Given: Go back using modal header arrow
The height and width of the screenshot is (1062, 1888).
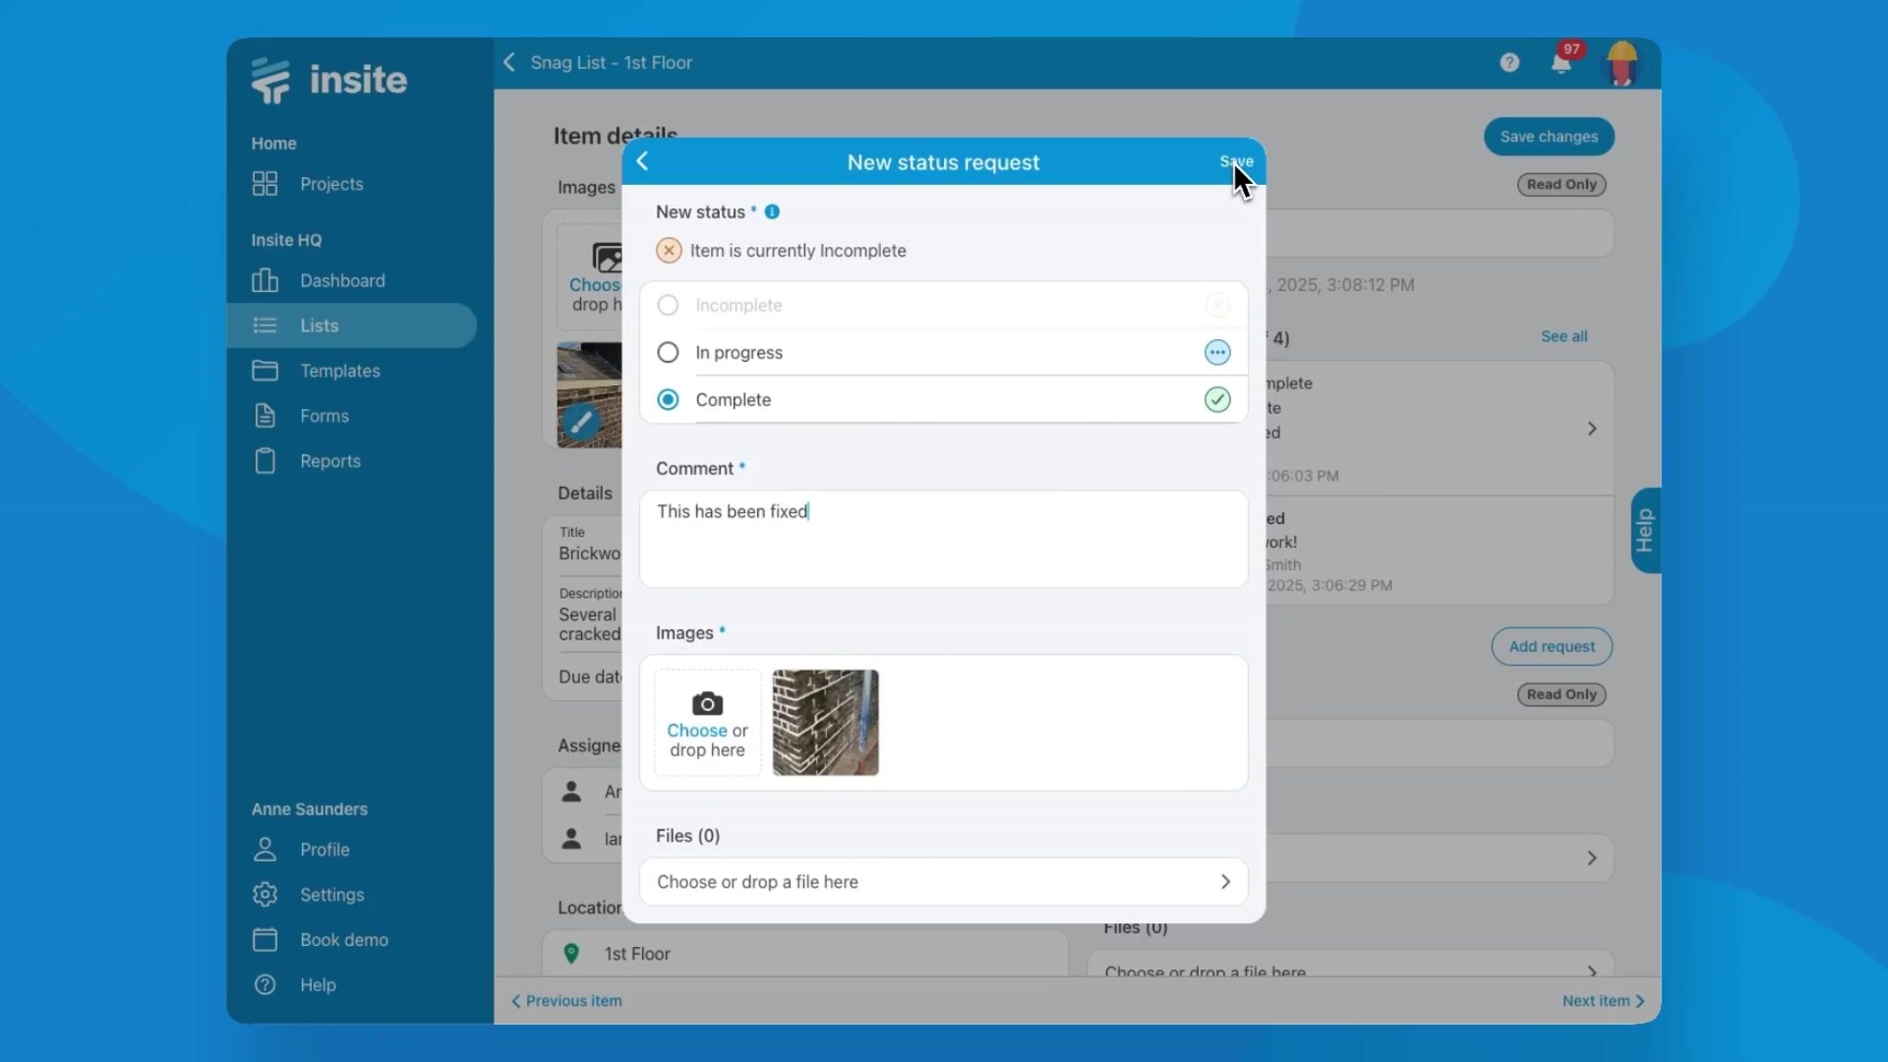Looking at the screenshot, I should coord(643,161).
